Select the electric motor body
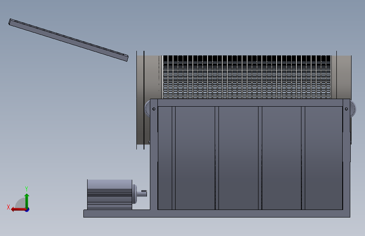Image resolution: width=365 pixels, height=236 pixels. [109, 194]
